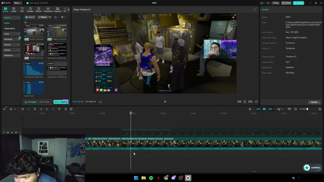324x182 pixels.
Task: Expand the Spaces section
Action: [11, 45]
